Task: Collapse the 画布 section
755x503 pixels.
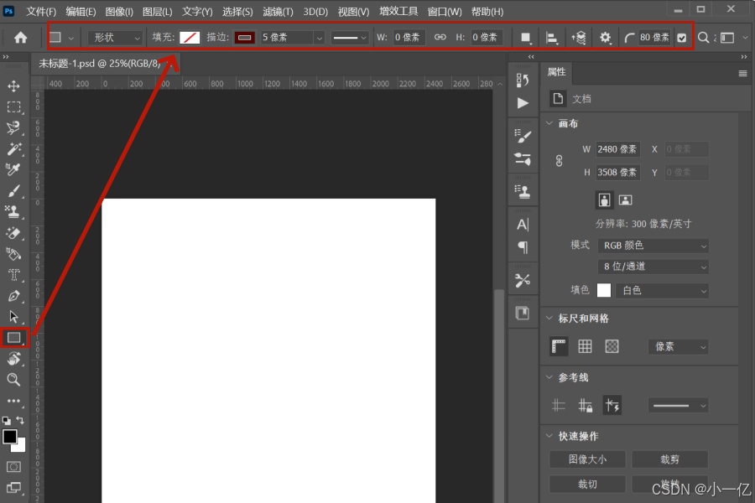Action: [x=549, y=124]
